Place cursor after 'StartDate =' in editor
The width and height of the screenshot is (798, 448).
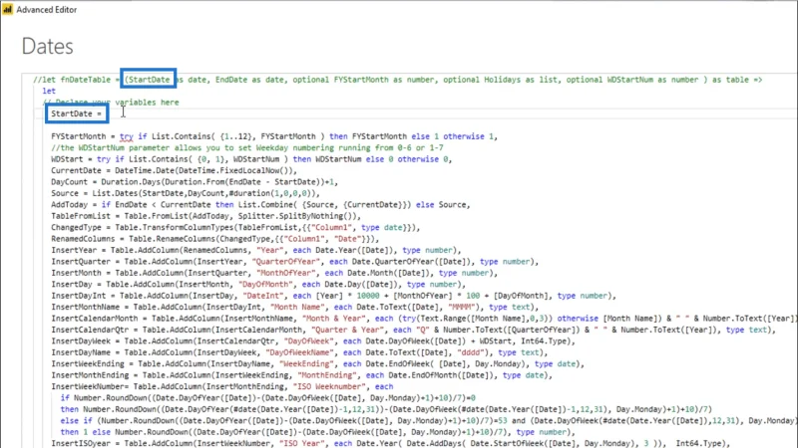pyautogui.click(x=105, y=113)
